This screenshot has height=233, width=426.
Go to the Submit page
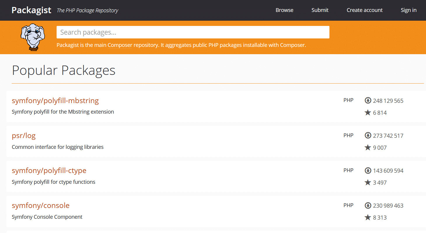[x=320, y=10]
